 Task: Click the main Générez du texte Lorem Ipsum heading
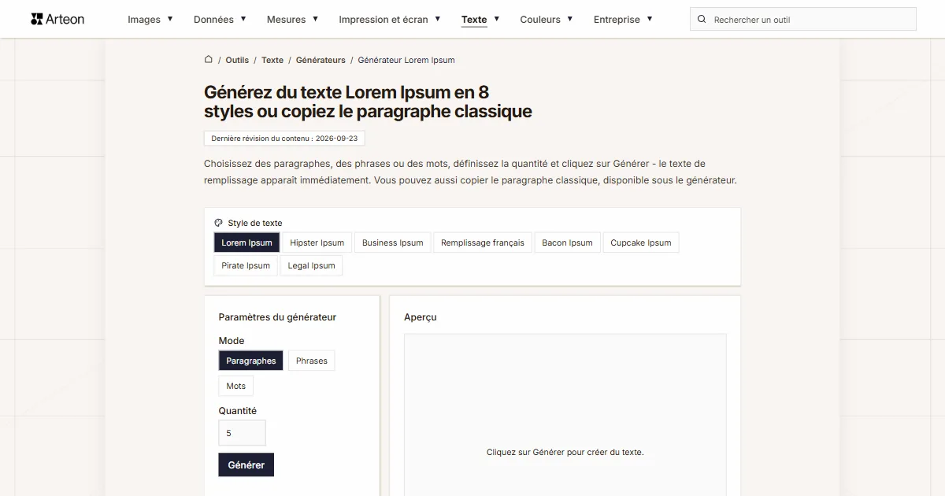click(368, 102)
